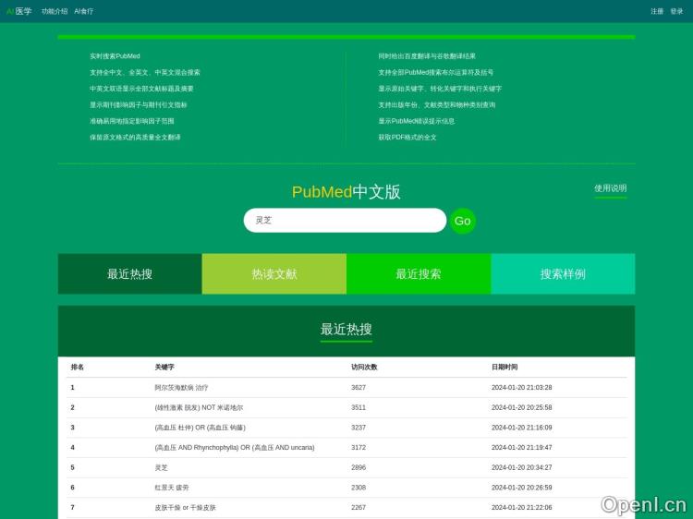This screenshot has height=519, width=693.
Task: Click feature text 中英文双语显示全部文献标题及摘要
Action: coord(141,89)
